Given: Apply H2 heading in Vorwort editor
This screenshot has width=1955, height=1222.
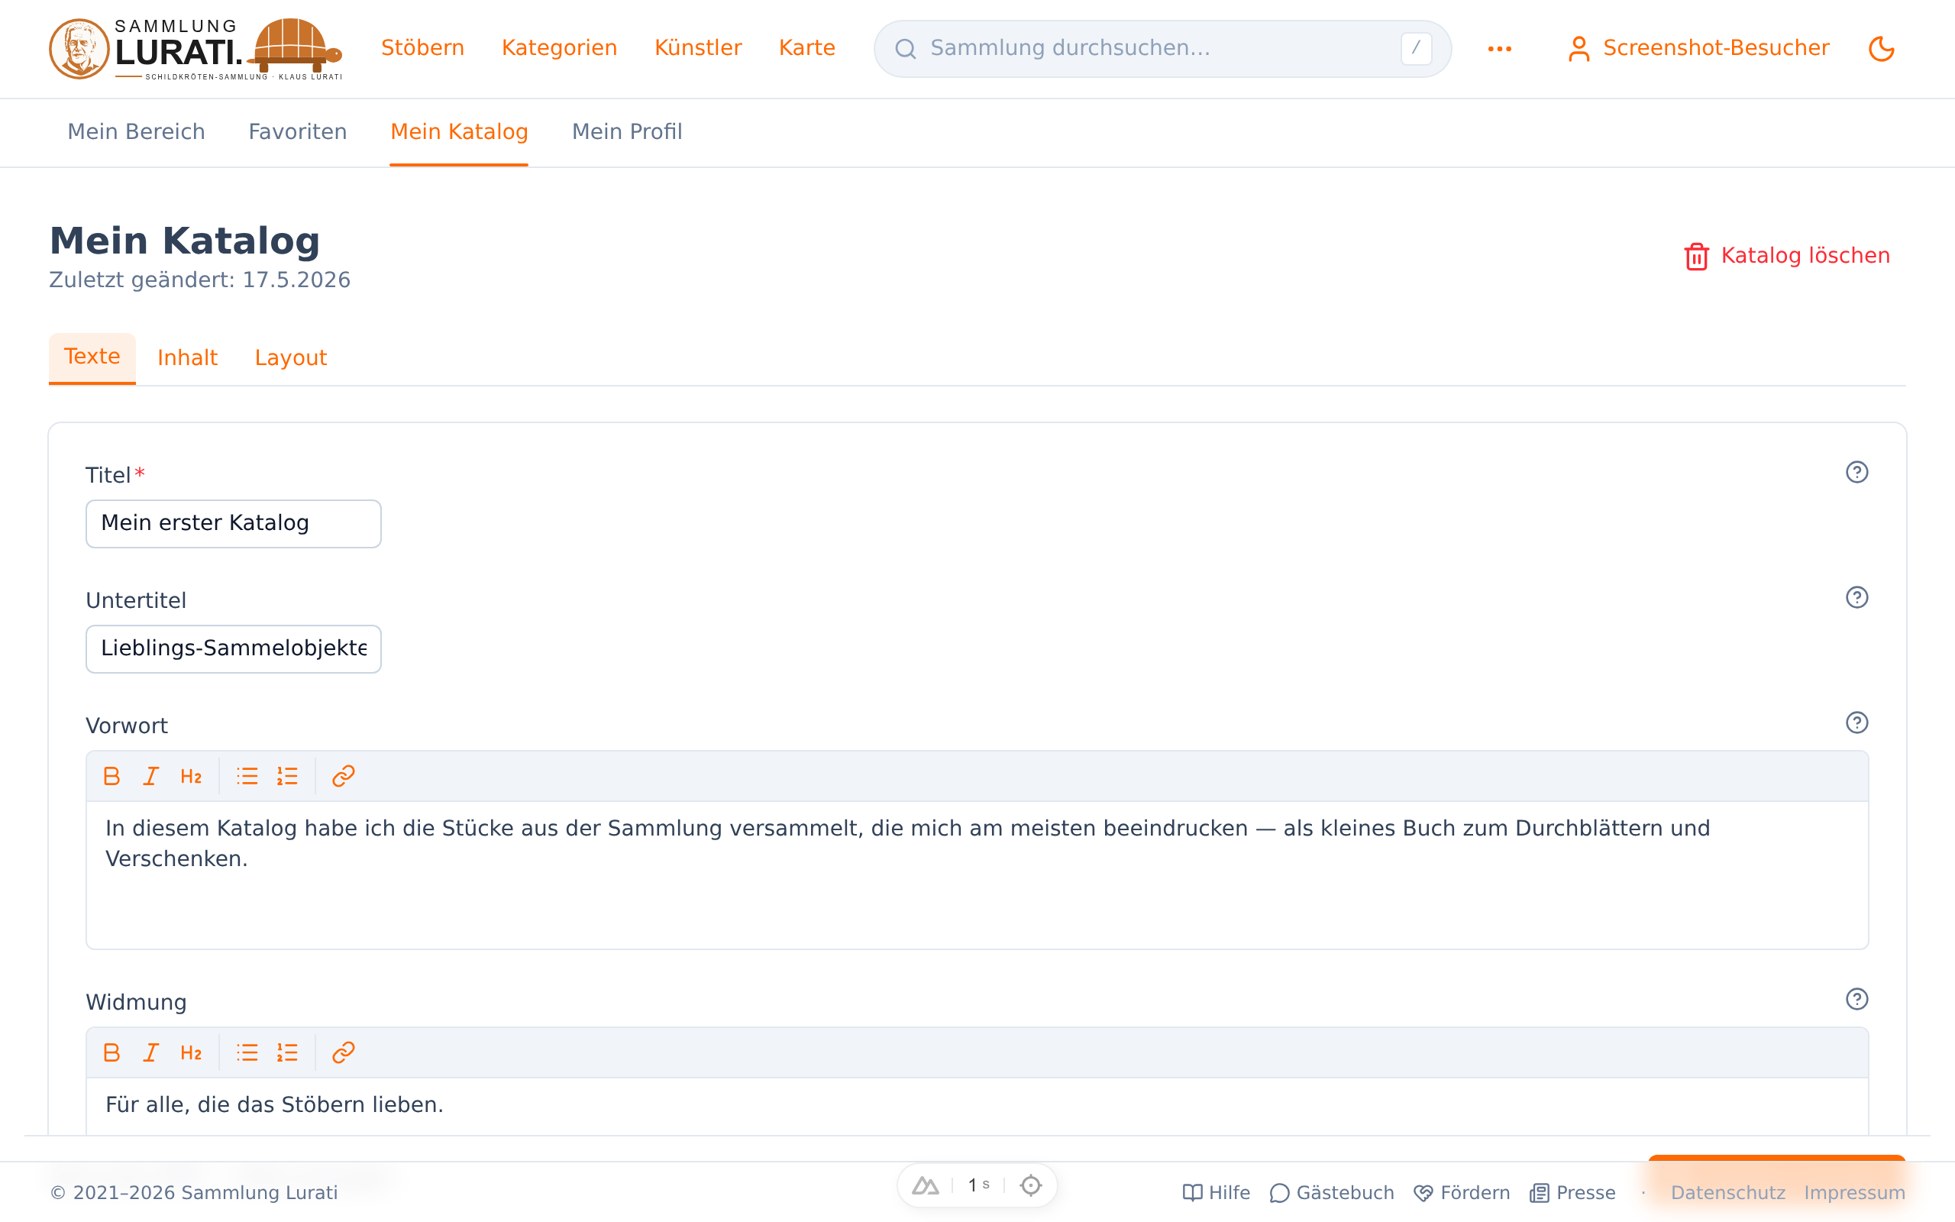Looking at the screenshot, I should click(x=192, y=777).
